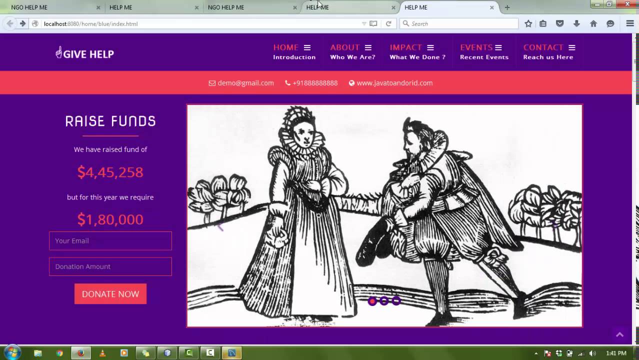The width and height of the screenshot is (639, 360).
Task: Close the active HELP ME tab
Action: coord(492,7)
